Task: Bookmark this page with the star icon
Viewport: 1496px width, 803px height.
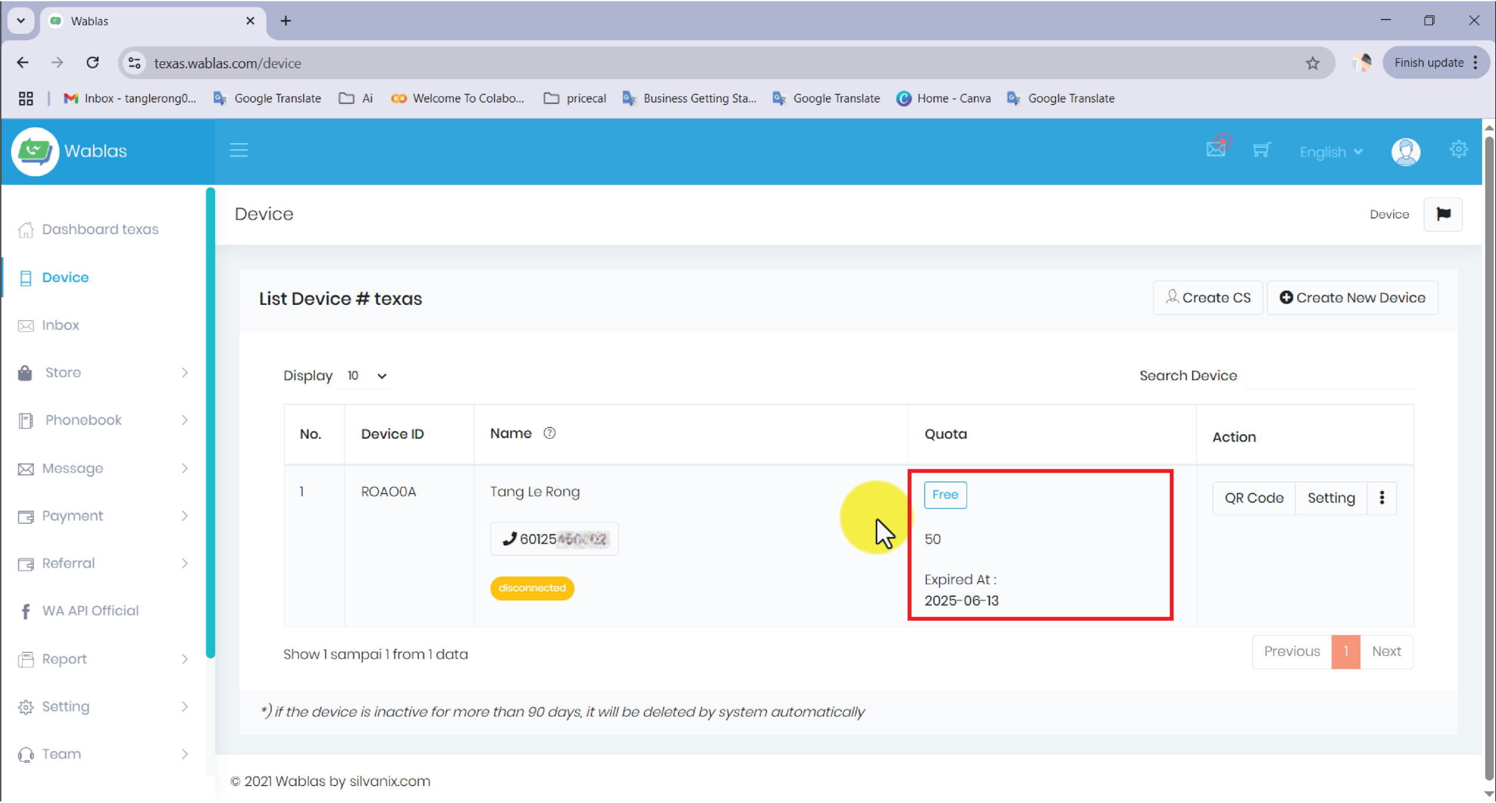Action: click(1313, 63)
